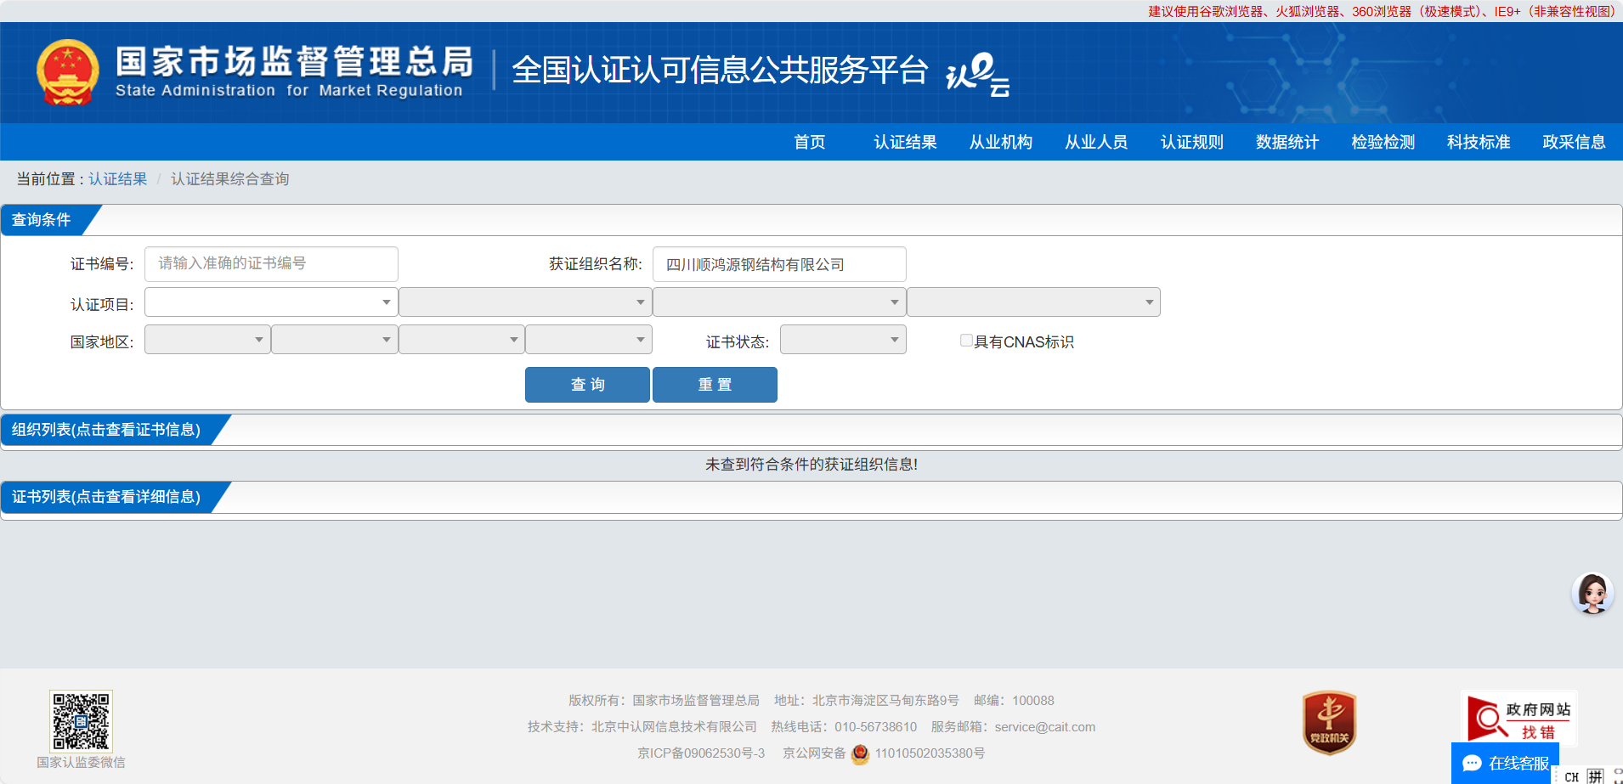Image resolution: width=1623 pixels, height=784 pixels.
Task: Expand the first 认证项目 dropdown
Action: coord(271,302)
